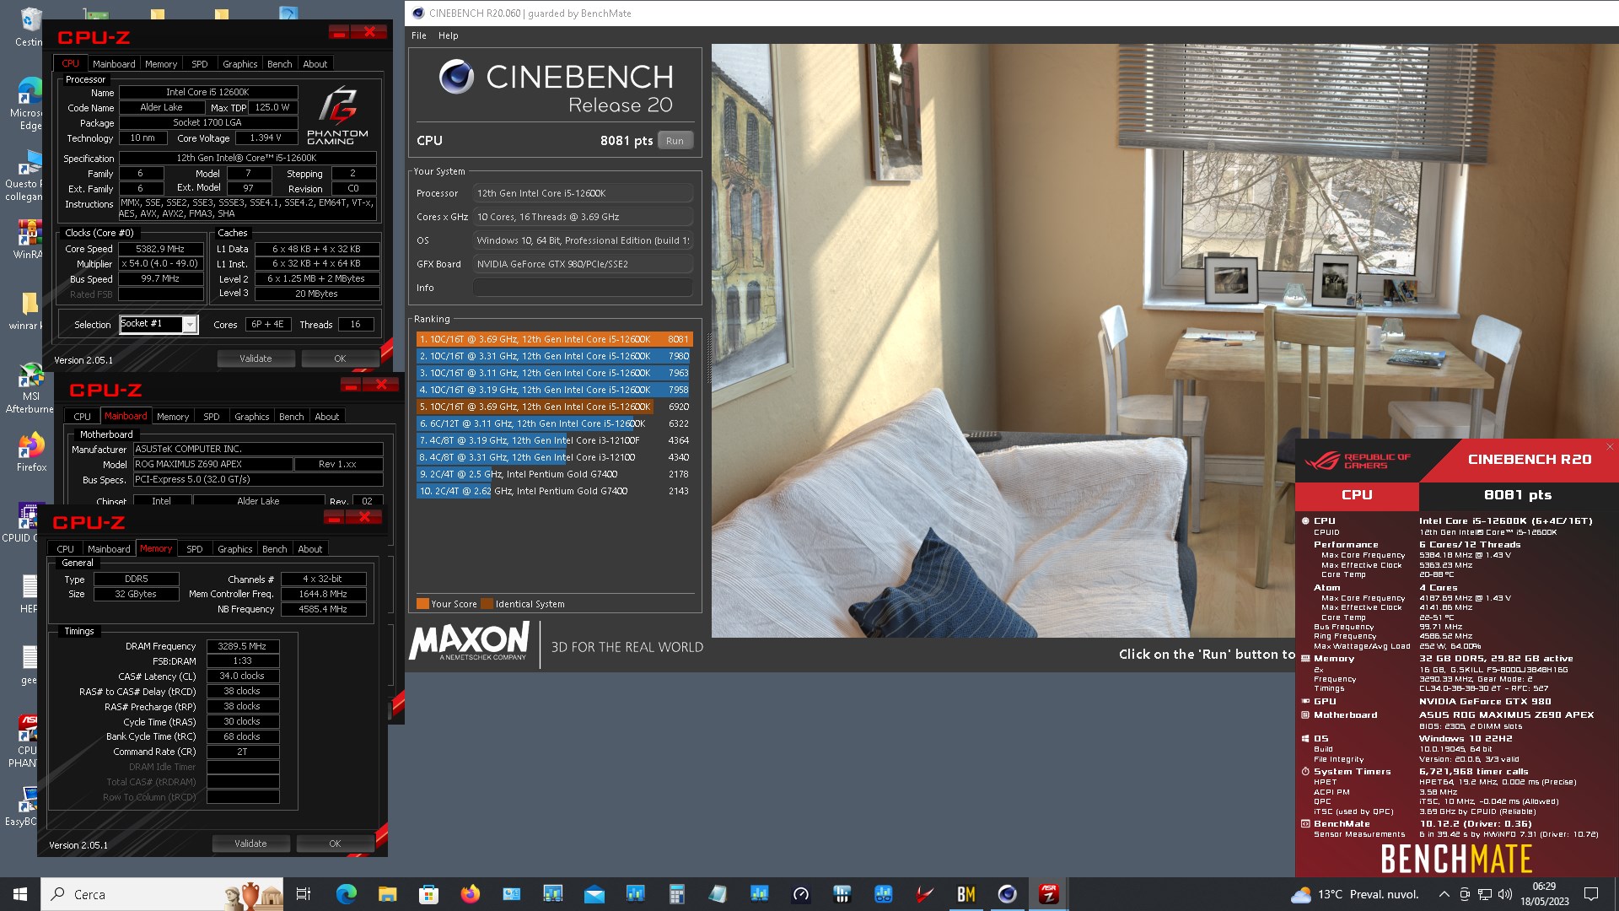Click the Run button next to the CPU score
The image size is (1619, 911).
675,141
